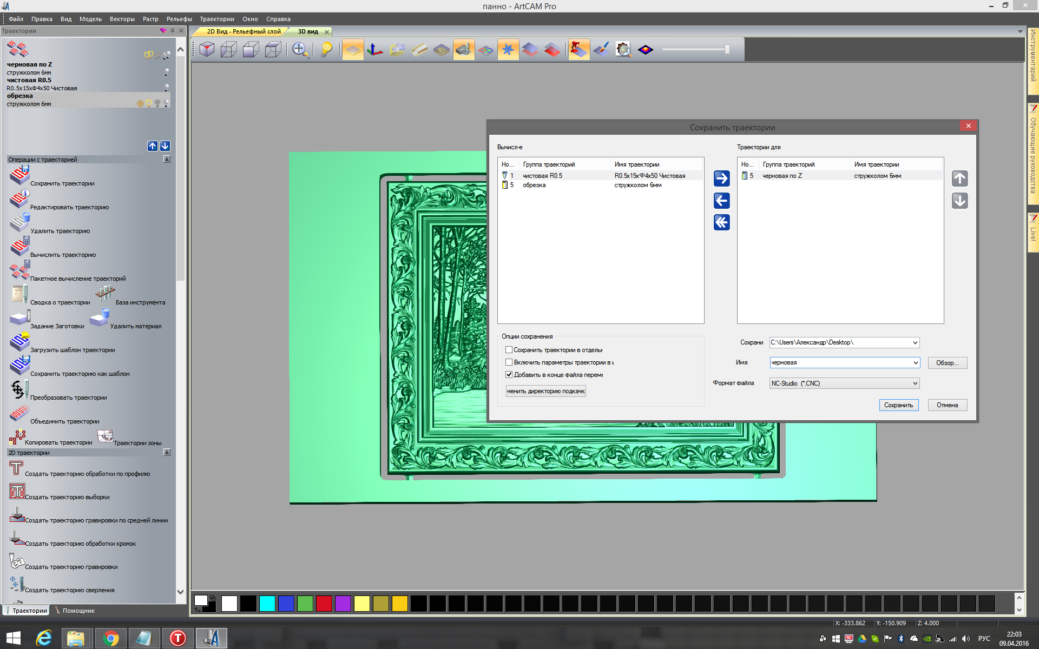The height and width of the screenshot is (649, 1039).
Task: Collapse the 'Операции с траекторией' section
Action: point(167,160)
